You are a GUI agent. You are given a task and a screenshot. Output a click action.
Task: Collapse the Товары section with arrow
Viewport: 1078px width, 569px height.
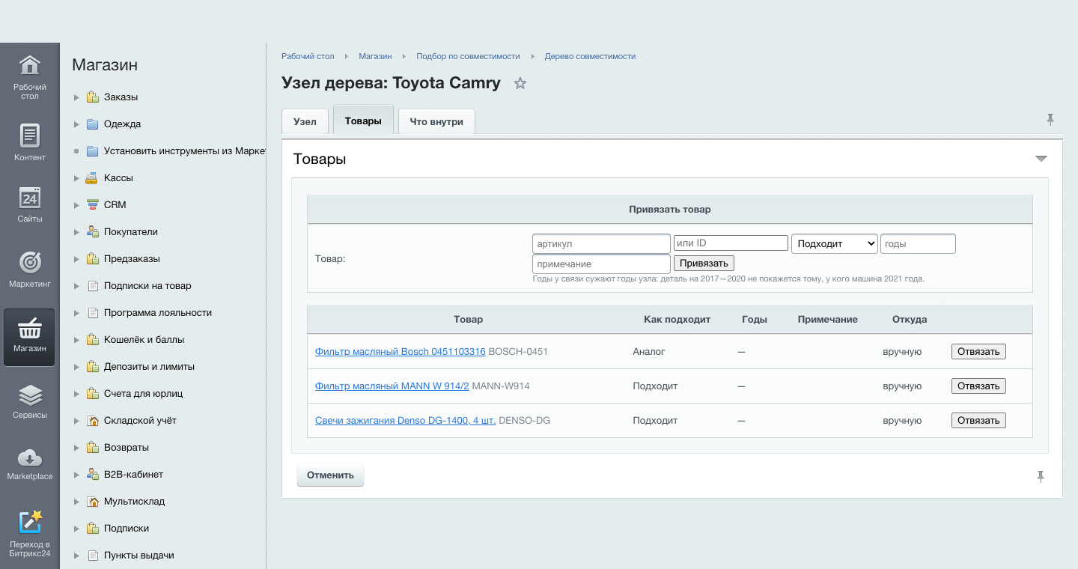tap(1041, 159)
